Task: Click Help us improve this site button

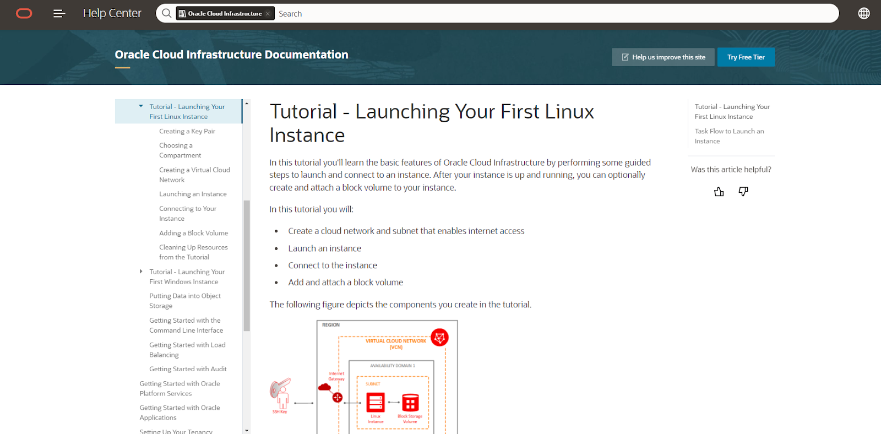Action: [663, 57]
